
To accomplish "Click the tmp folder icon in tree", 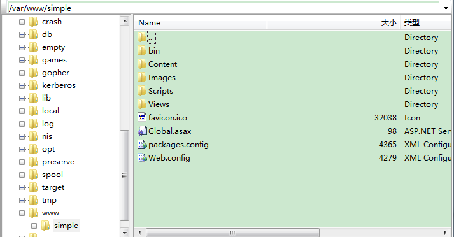I will 34,200.
